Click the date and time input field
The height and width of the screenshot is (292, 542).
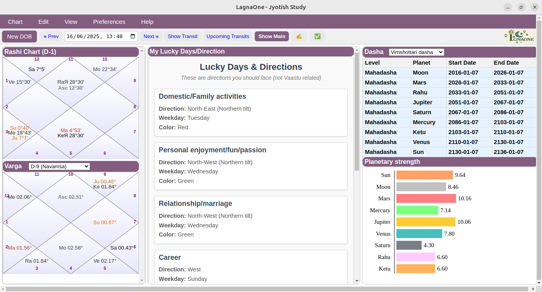(x=101, y=36)
